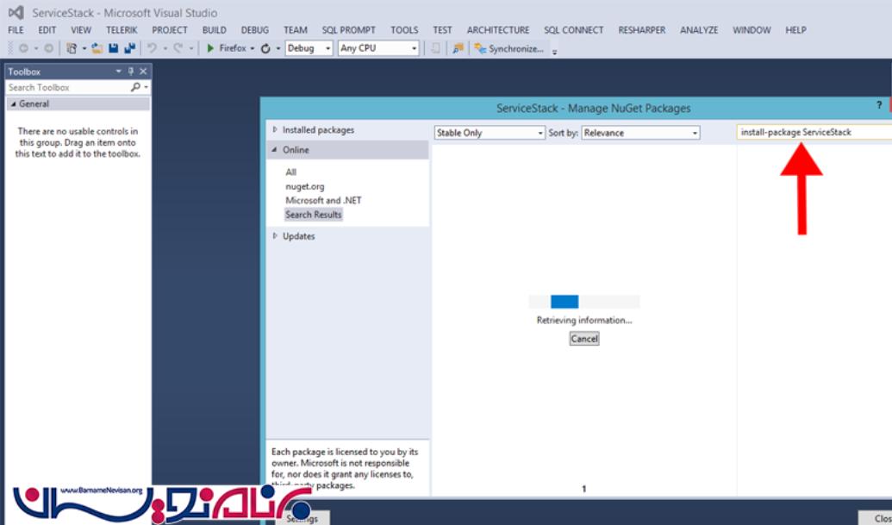The width and height of the screenshot is (892, 525).
Task: Select Search Results in Online list
Action: [314, 215]
